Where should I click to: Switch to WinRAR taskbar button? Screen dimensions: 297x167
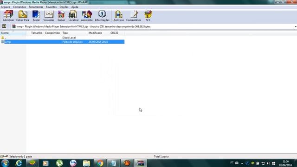click(x=141, y=163)
